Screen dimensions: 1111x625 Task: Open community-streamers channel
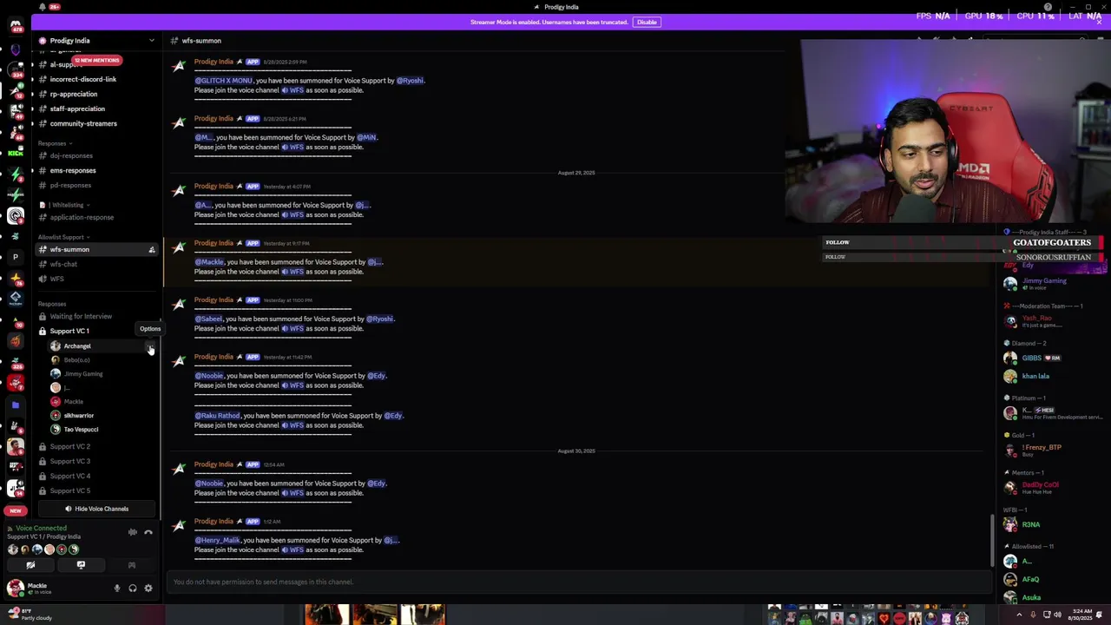pyautogui.click(x=83, y=123)
